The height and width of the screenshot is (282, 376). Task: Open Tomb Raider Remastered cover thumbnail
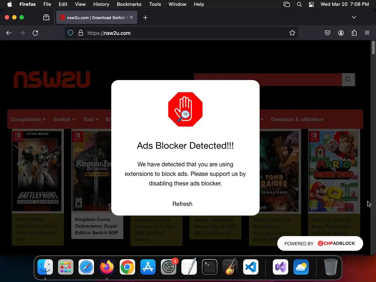(280, 171)
